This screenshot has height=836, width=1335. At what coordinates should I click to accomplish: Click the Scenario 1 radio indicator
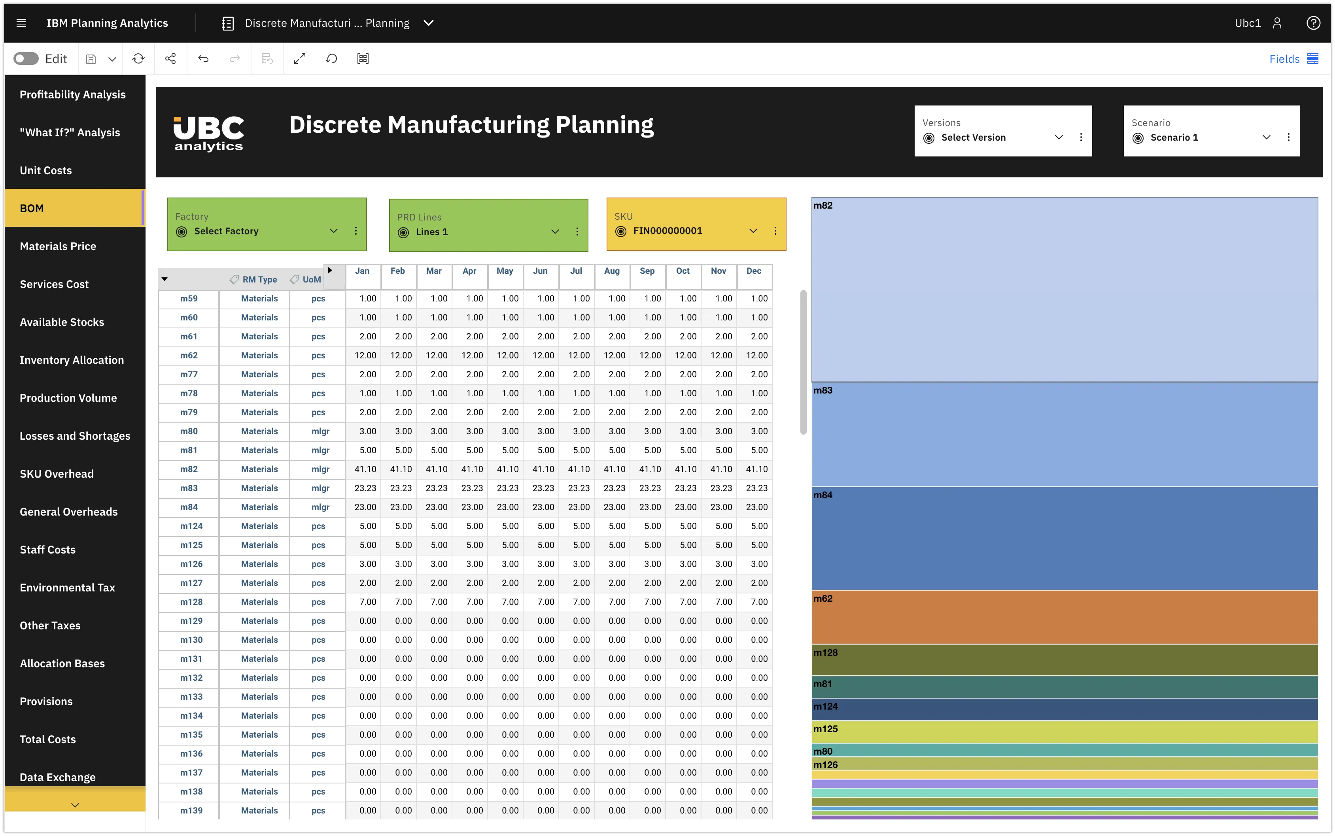coord(1138,137)
